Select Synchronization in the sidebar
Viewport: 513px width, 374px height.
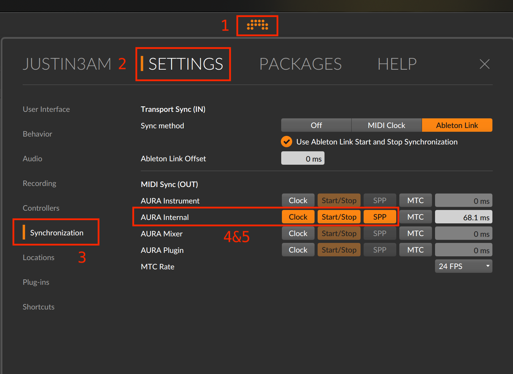(x=57, y=233)
